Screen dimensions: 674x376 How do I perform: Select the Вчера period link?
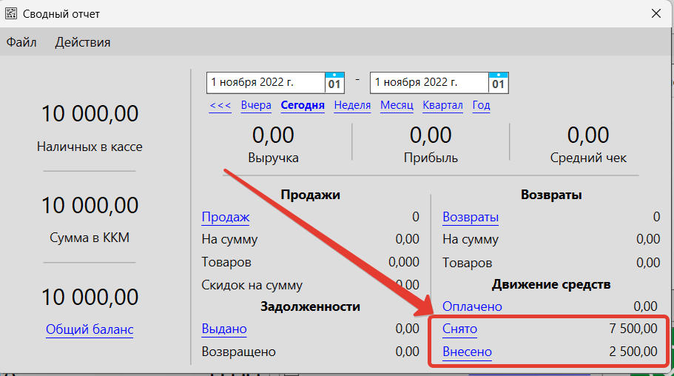click(x=256, y=105)
